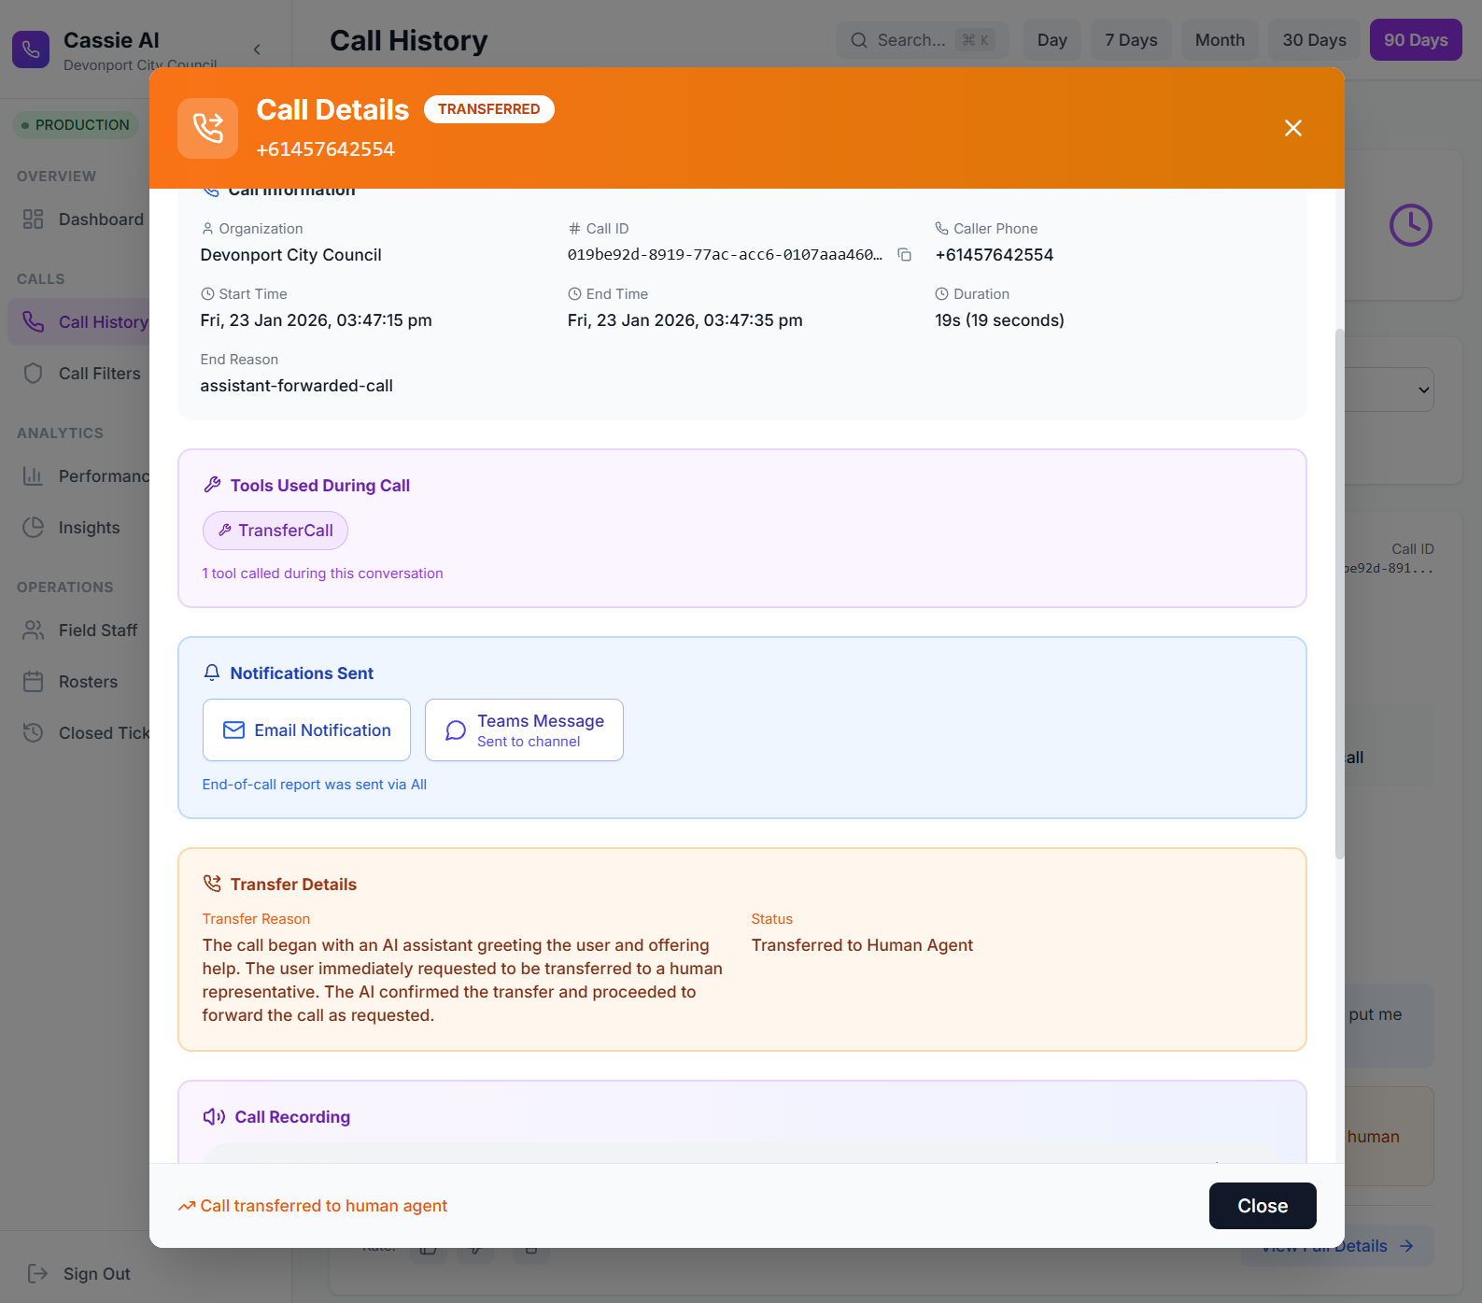Copy the Call ID to clipboard
The height and width of the screenshot is (1303, 1482).
(904, 255)
